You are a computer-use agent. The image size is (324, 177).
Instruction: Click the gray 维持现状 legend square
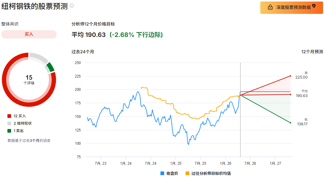point(9,123)
